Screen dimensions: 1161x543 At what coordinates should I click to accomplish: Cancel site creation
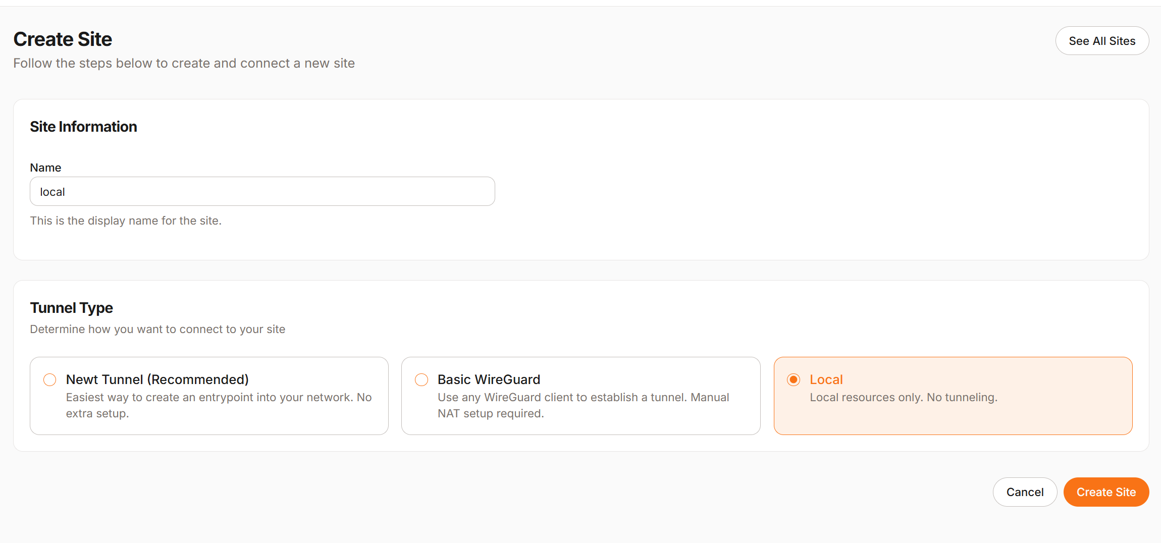coord(1025,492)
